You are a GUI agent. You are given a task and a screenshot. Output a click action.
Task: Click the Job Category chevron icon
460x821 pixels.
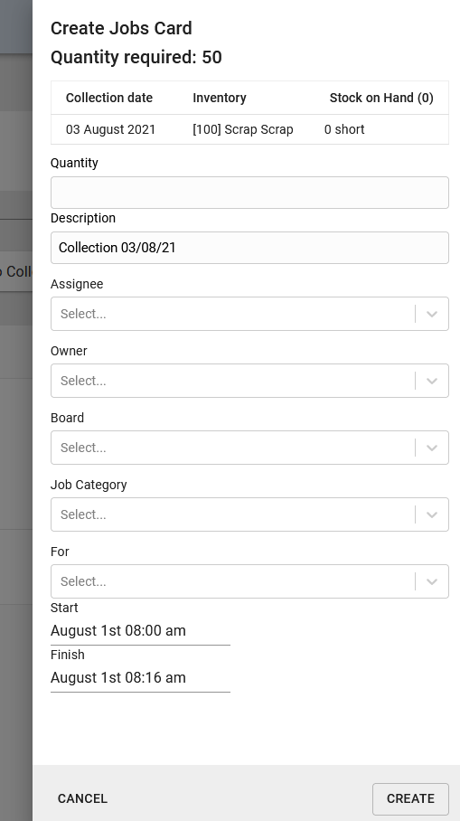coord(432,514)
